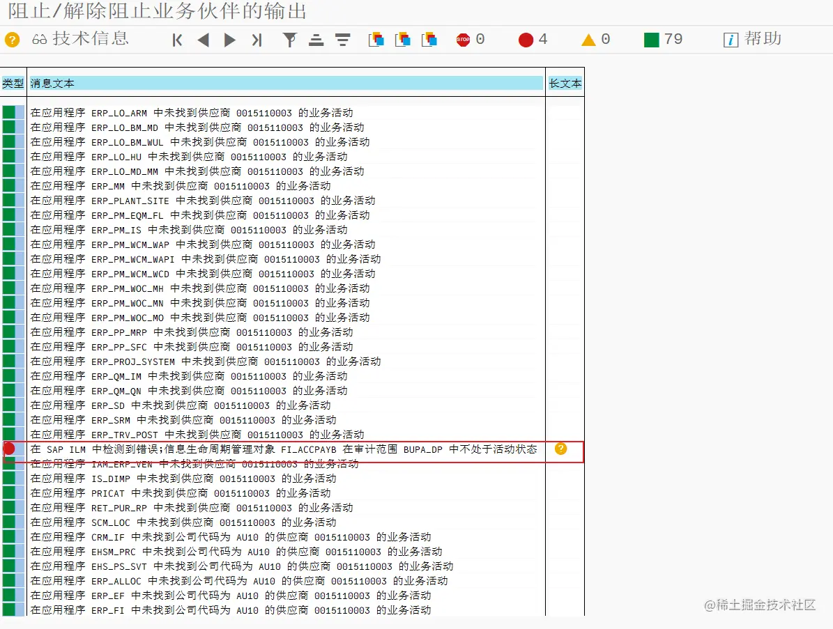Jump to last page arrow
Viewport: 833px width, 629px height.
(x=257, y=40)
